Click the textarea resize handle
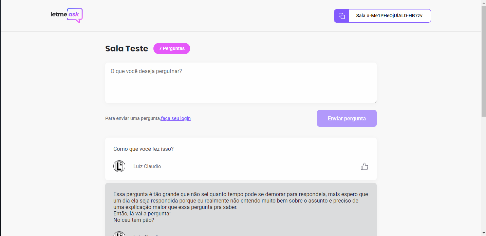486x236 pixels. [375, 101]
